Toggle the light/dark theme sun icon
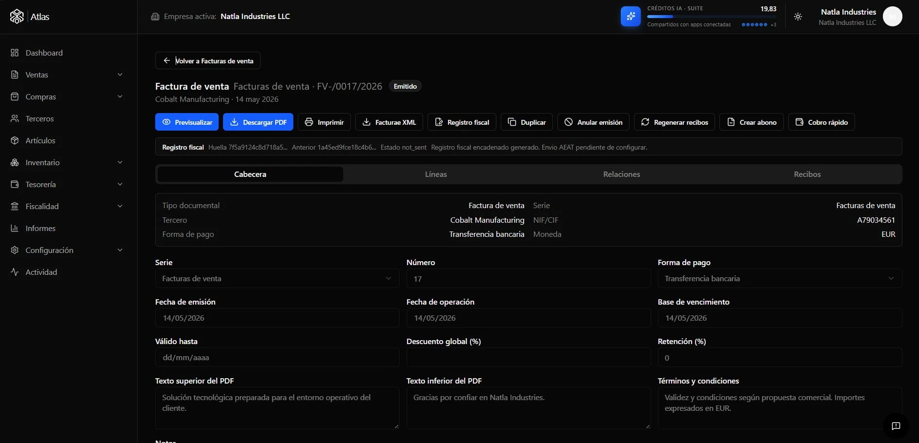The width and height of the screenshot is (919, 443). [798, 17]
